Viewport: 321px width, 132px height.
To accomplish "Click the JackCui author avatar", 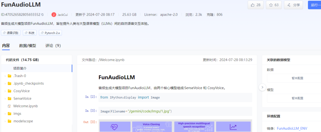I will coord(54,15).
